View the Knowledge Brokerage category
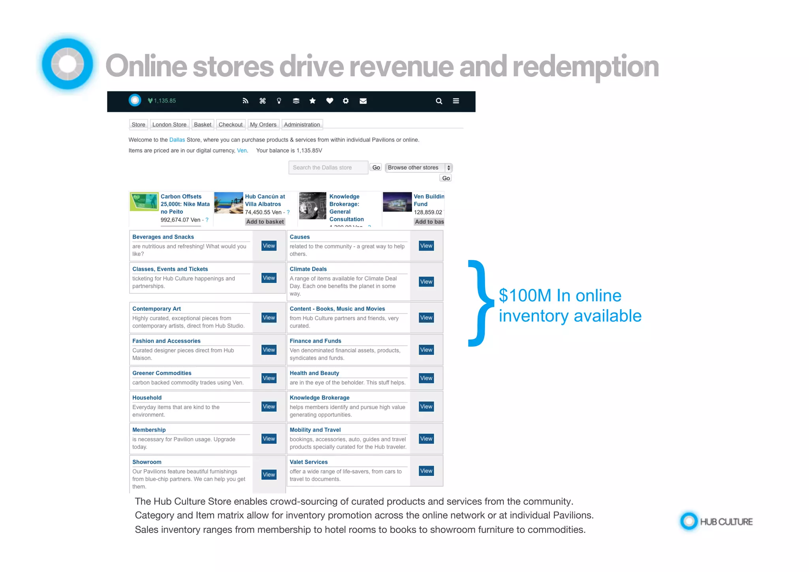Viewport: 809px width, 572px height. [426, 407]
